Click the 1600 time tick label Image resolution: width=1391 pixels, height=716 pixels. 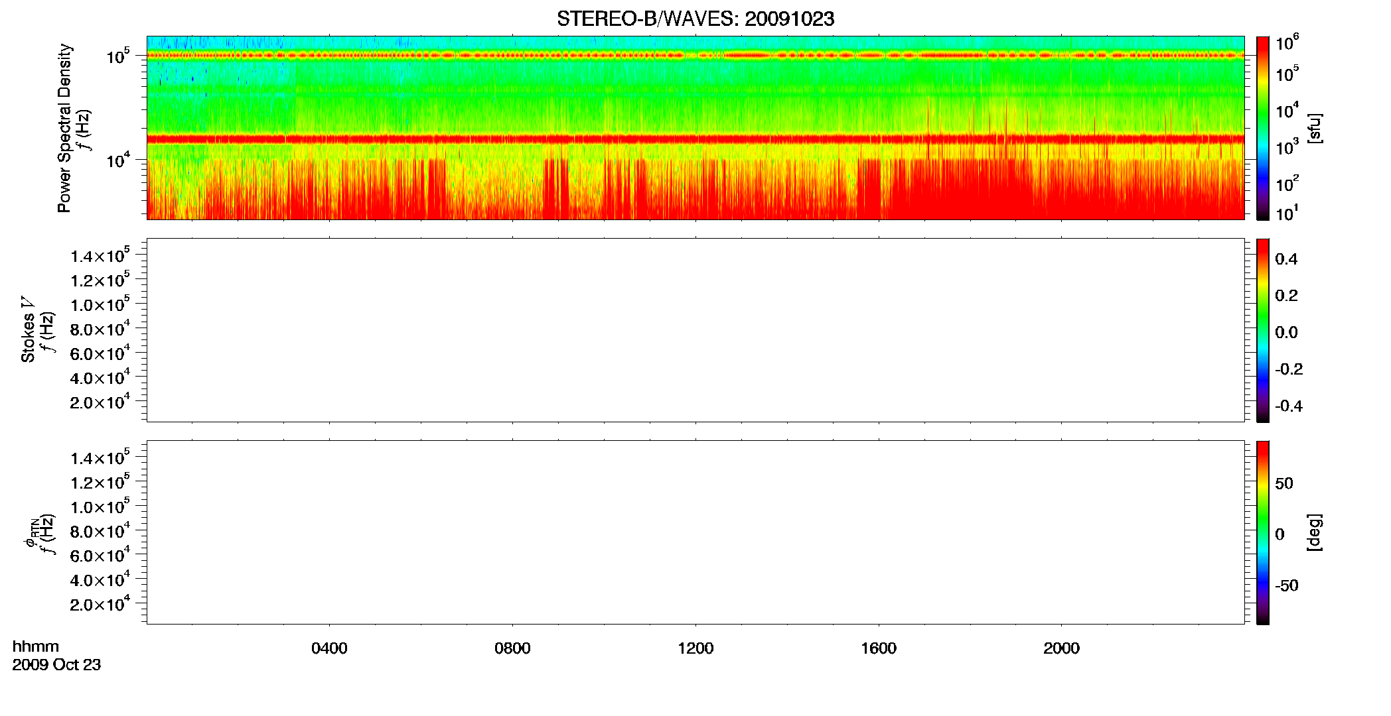point(879,648)
